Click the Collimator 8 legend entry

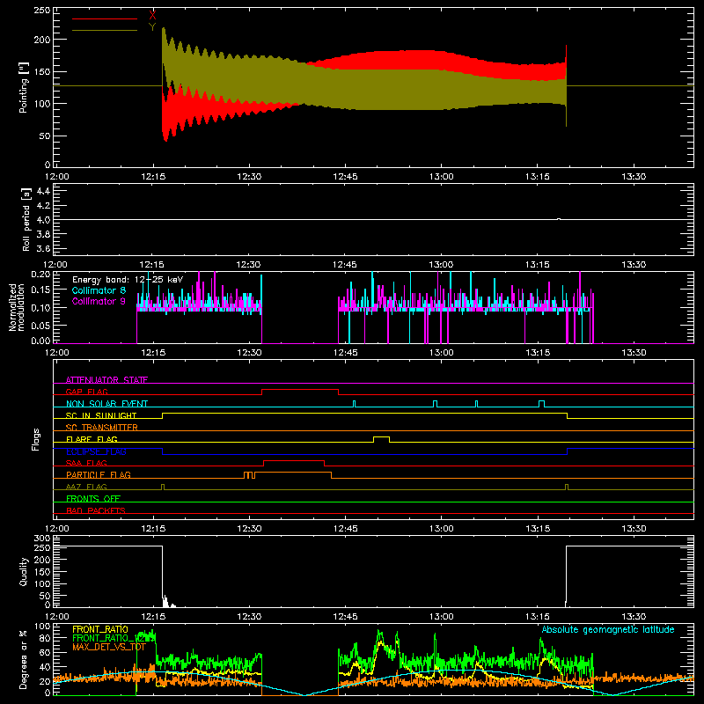99,290
